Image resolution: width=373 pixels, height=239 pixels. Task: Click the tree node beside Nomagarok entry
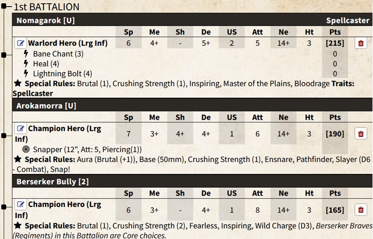point(4,55)
